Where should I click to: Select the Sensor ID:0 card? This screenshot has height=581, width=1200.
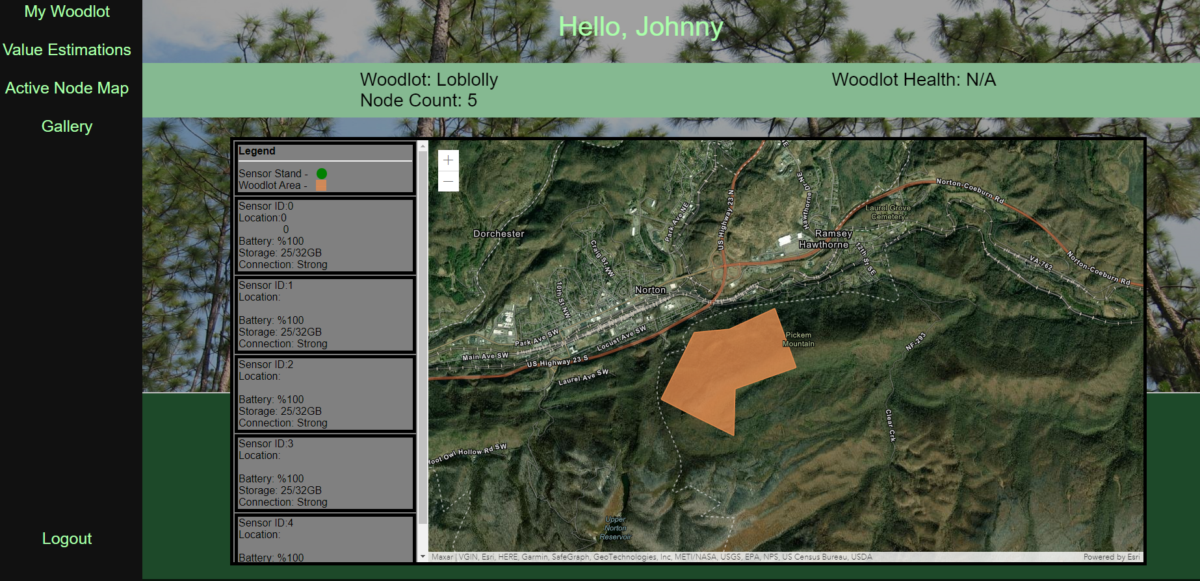[324, 235]
